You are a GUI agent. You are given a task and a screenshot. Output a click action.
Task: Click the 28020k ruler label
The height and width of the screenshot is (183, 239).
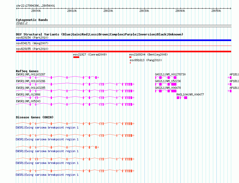point(108,11)
